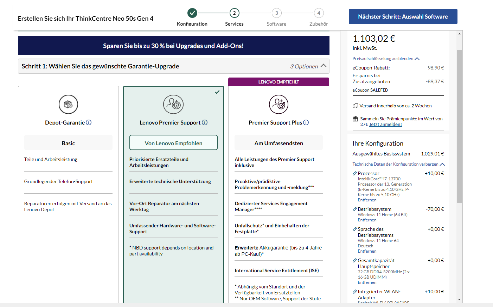
Task: Click the Depot-Garantie box icon
Action: (x=68, y=104)
